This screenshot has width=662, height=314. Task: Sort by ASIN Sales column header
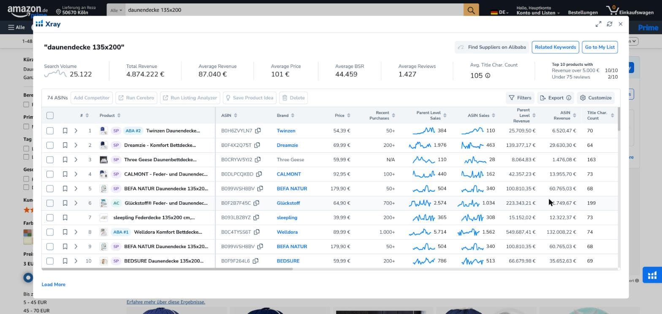tap(481, 115)
